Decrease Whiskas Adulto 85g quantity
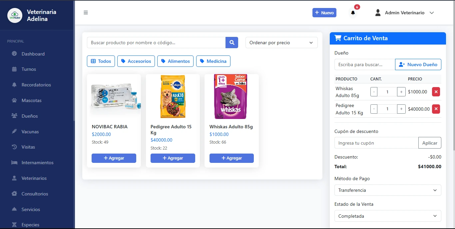The height and width of the screenshot is (229, 455). [x=374, y=92]
